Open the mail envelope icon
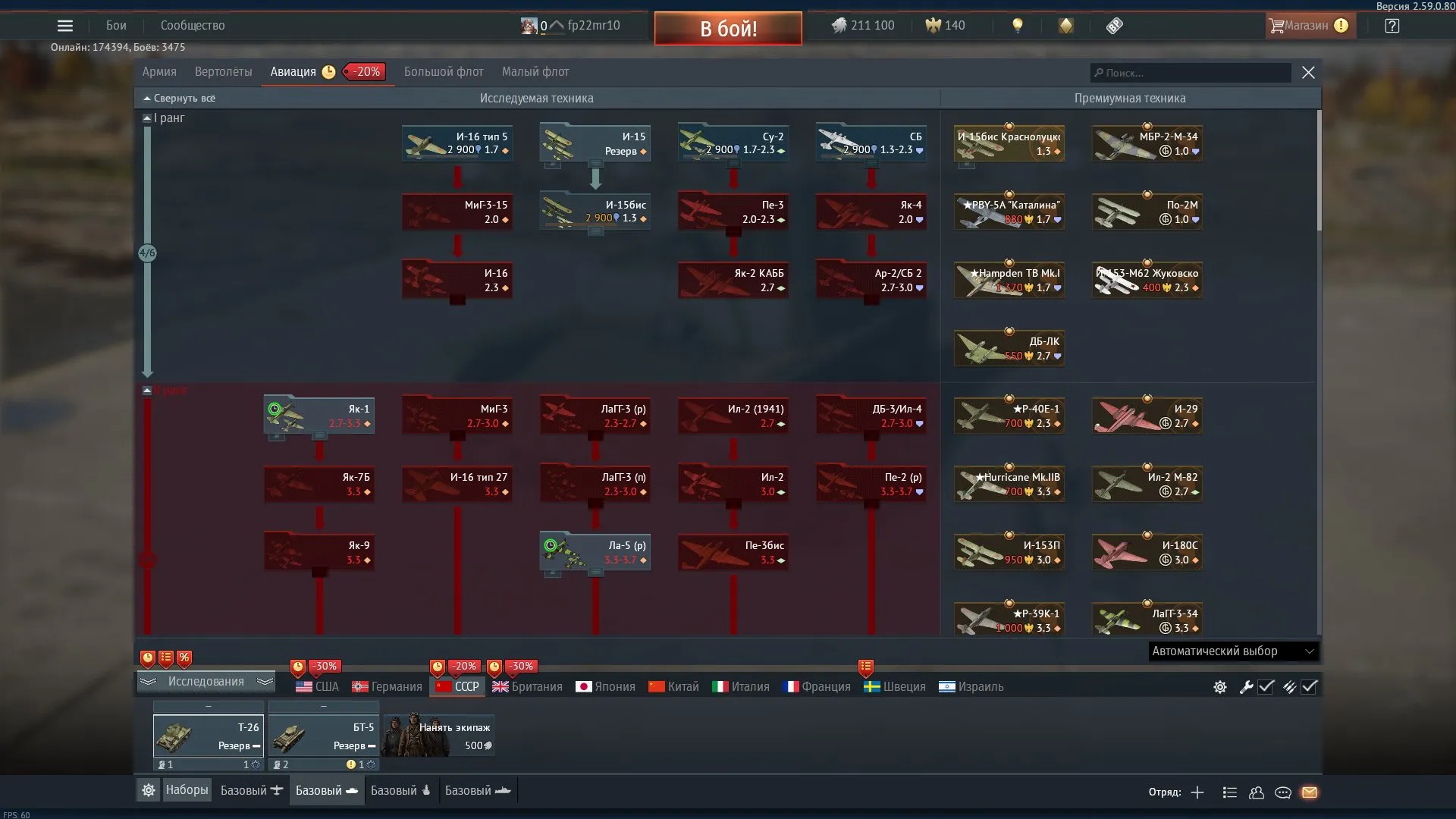Screen dimensions: 1456x819 pos(1309,792)
